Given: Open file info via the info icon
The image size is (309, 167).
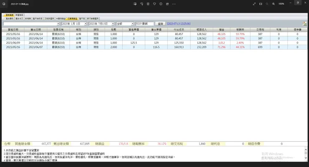Looking at the screenshot, I should pos(161,4).
